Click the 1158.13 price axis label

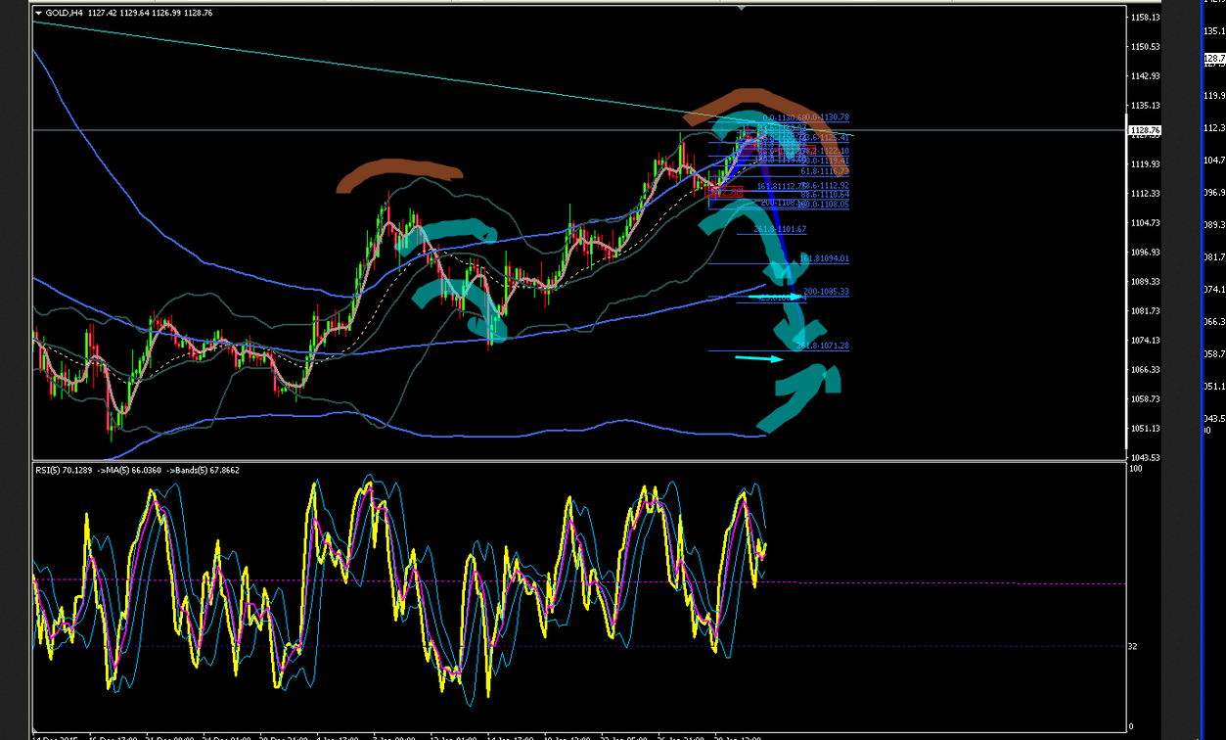click(1145, 18)
